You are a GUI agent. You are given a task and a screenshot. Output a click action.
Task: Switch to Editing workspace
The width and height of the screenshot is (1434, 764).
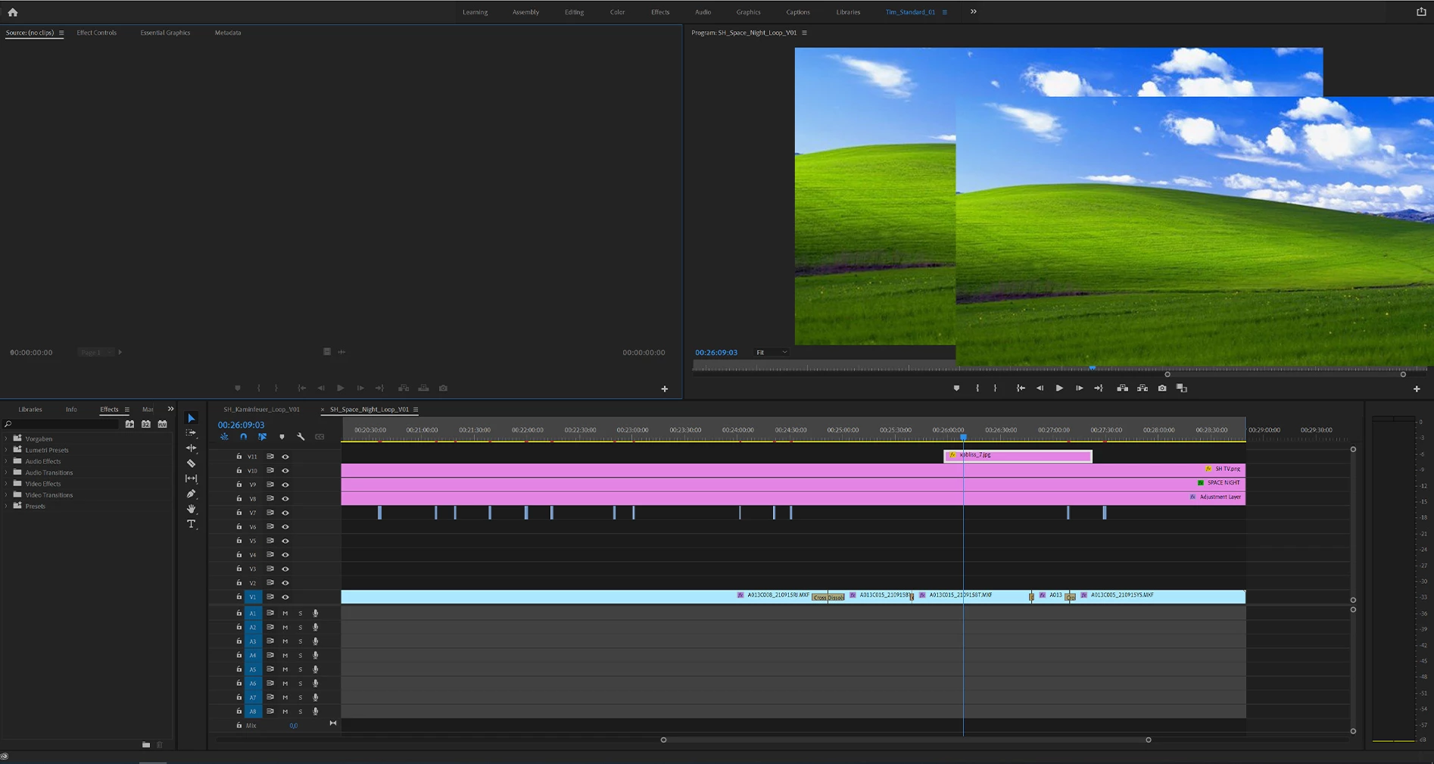574,12
